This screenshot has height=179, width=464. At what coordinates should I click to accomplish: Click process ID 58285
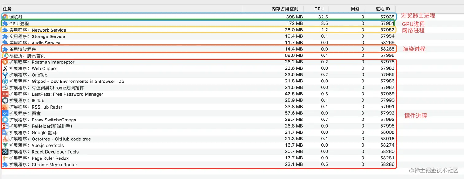click(387, 49)
